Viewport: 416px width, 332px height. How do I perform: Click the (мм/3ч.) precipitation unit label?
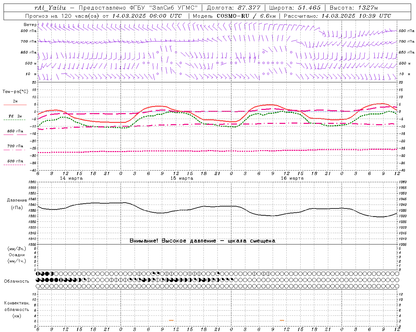click(17, 249)
